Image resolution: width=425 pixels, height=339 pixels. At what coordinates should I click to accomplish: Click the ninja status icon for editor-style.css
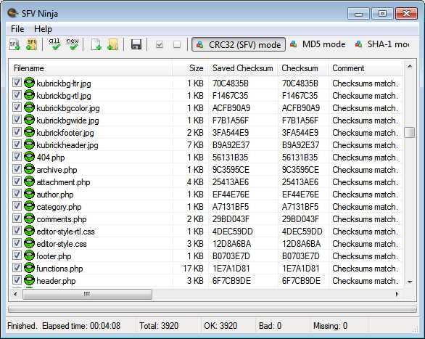29,243
